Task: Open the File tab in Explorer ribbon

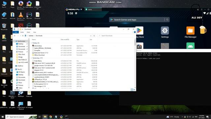Action: click(16, 32)
